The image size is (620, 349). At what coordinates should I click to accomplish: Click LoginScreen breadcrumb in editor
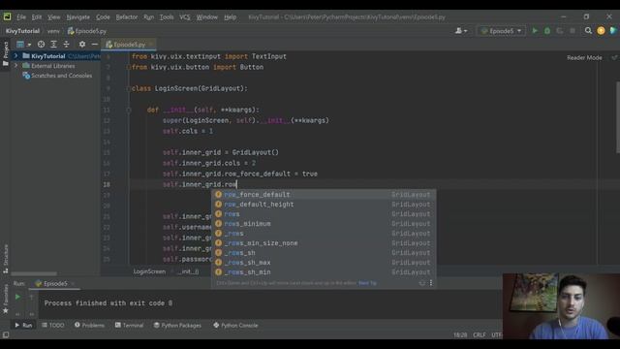[149, 271]
